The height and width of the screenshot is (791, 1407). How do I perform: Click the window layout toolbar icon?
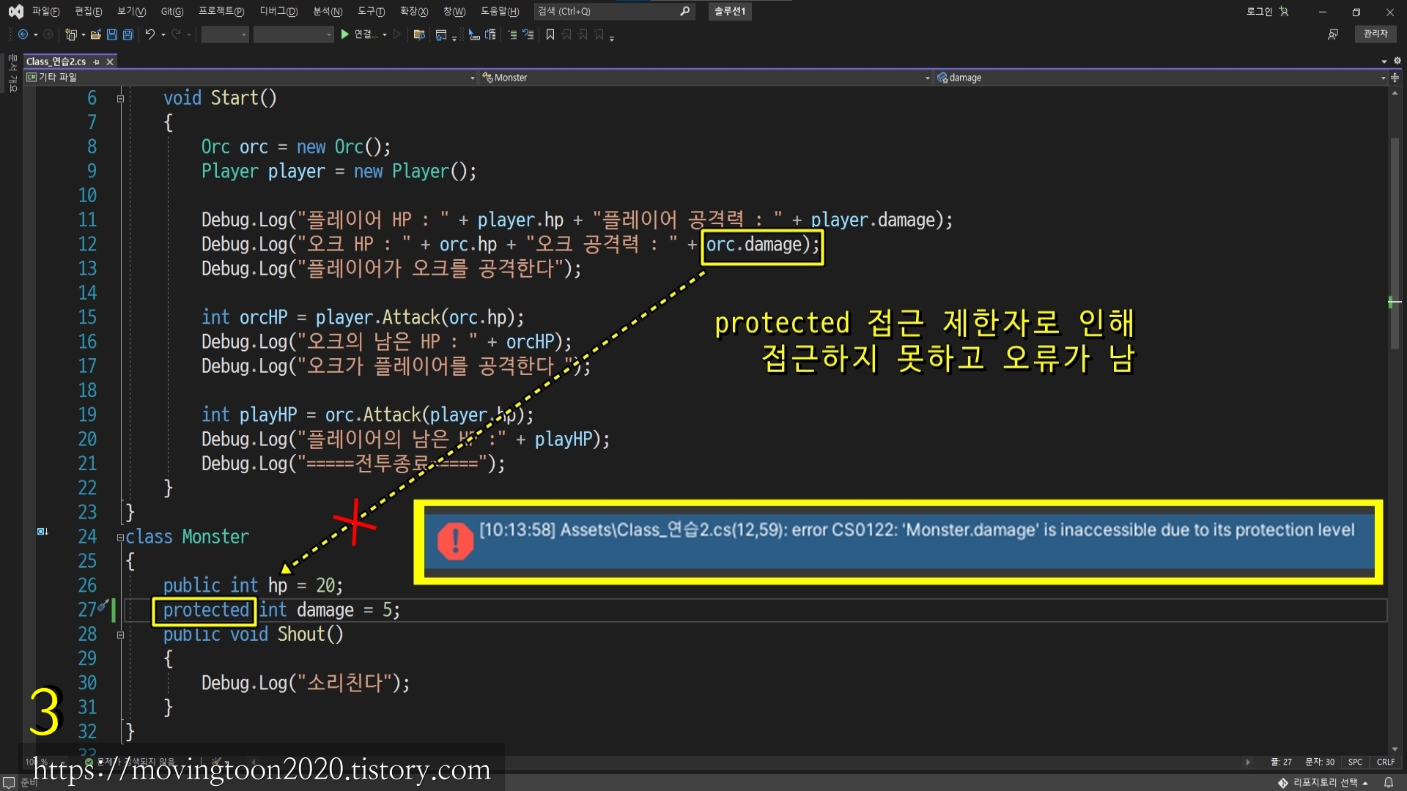click(x=441, y=34)
